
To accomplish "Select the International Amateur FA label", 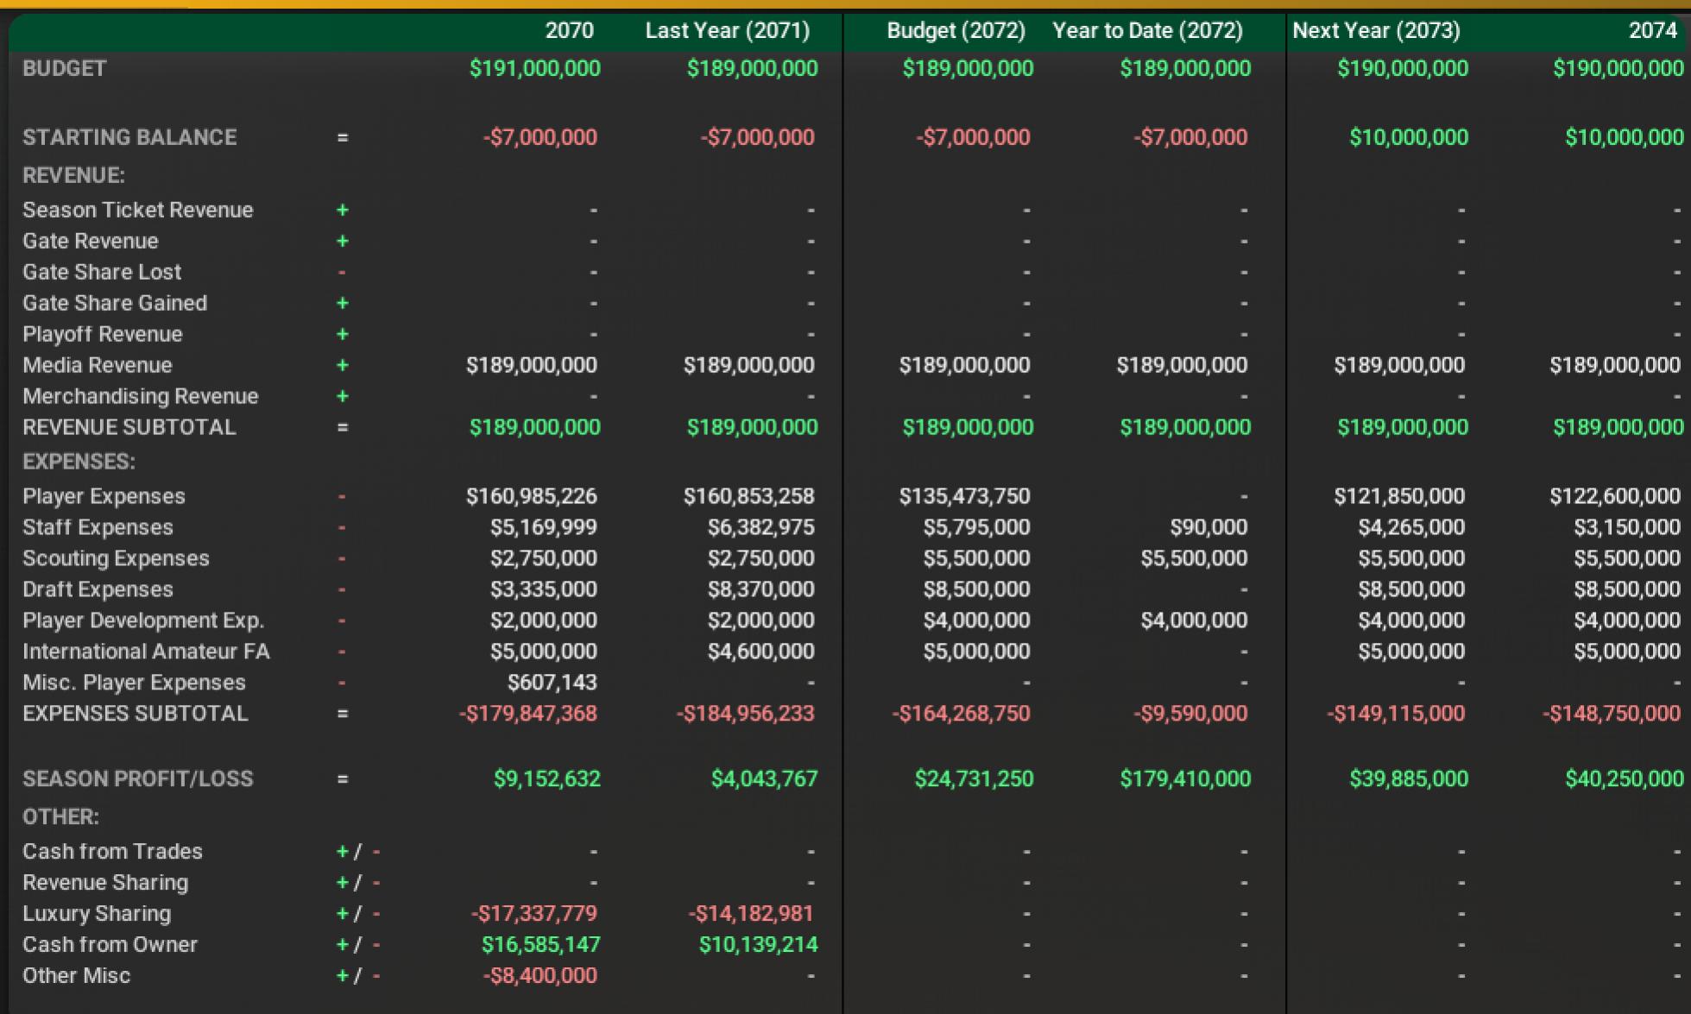I will tap(146, 652).
